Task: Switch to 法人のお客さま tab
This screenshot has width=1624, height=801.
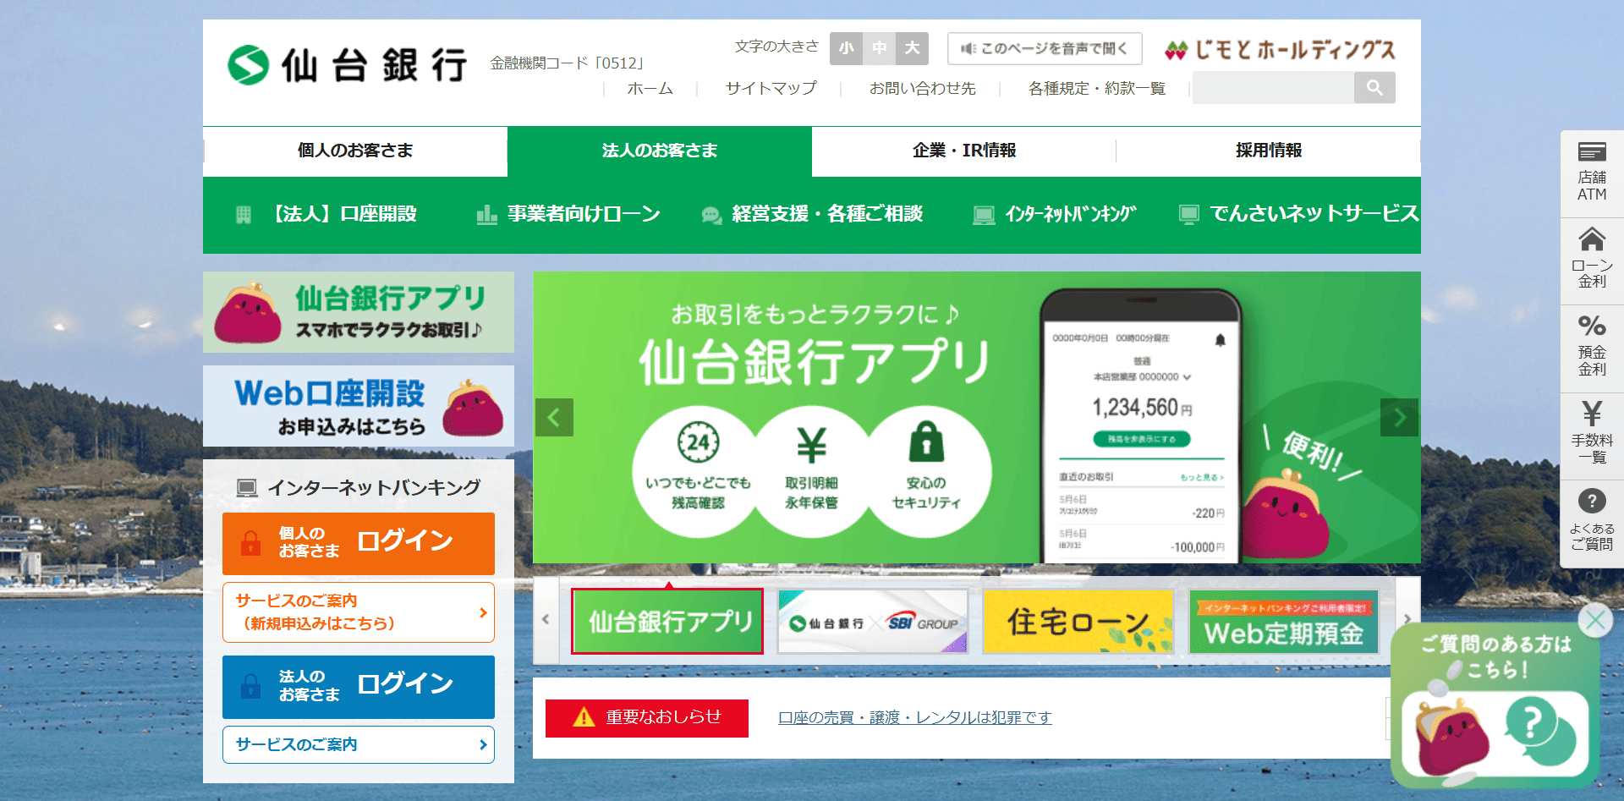Action: (660, 151)
